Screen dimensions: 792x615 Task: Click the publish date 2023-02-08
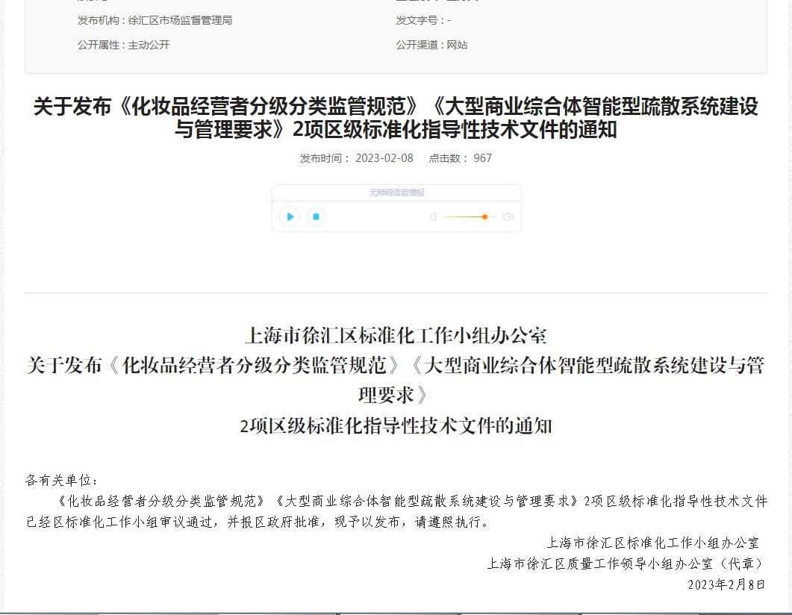click(384, 158)
